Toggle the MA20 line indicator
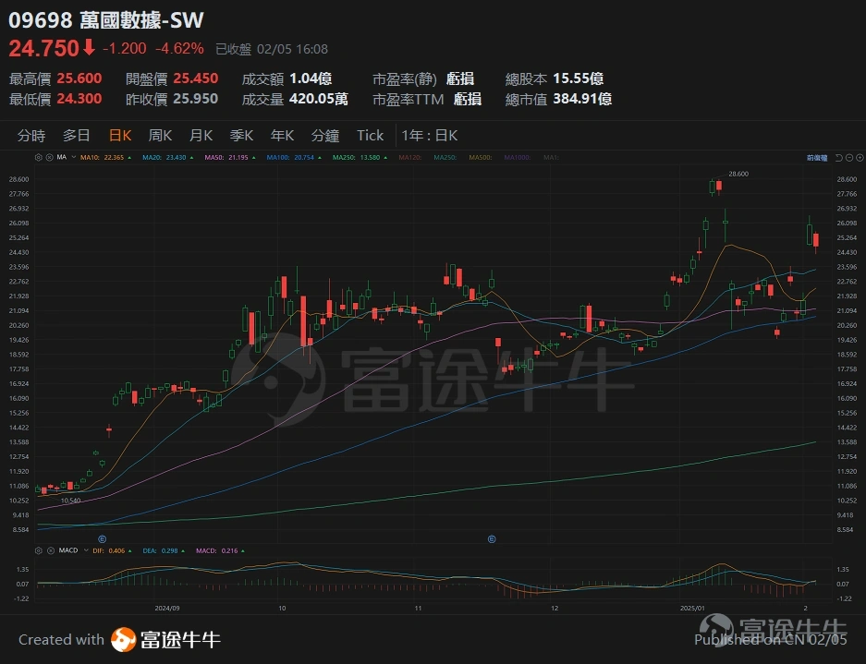Screen dimensions: 866x664 tap(168, 157)
